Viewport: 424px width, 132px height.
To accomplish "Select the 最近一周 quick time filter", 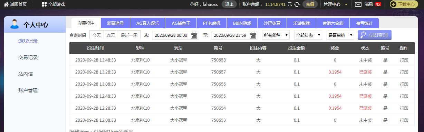I will coord(129,35).
